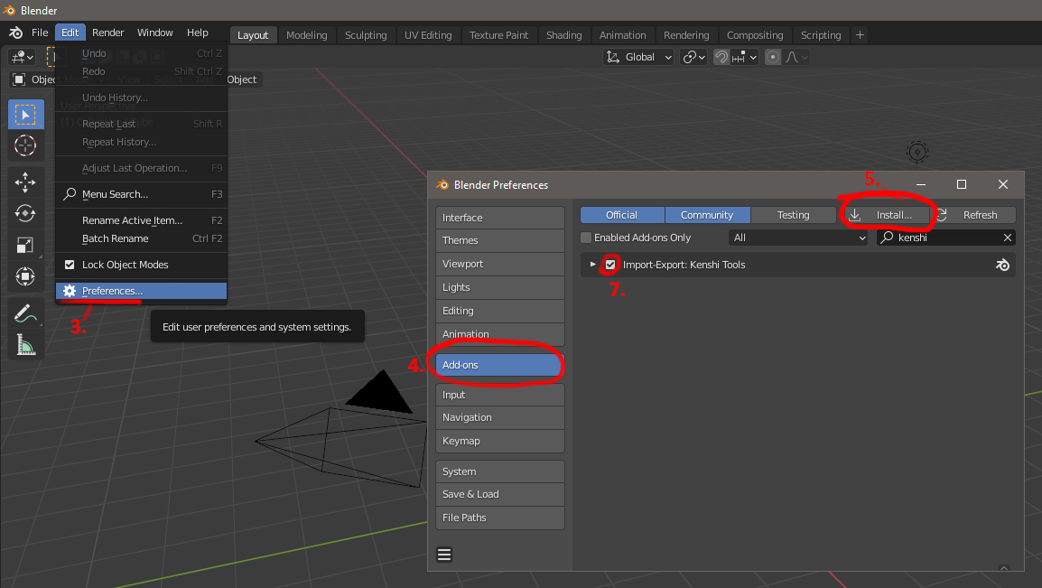Open the File Paths preferences section
Viewport: 1042px width, 588px height.
pos(499,518)
